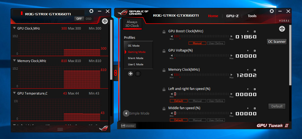Screen dimensions: 302x139
Task: Switch OSD on in monitor window
Action: (x=89, y=19)
